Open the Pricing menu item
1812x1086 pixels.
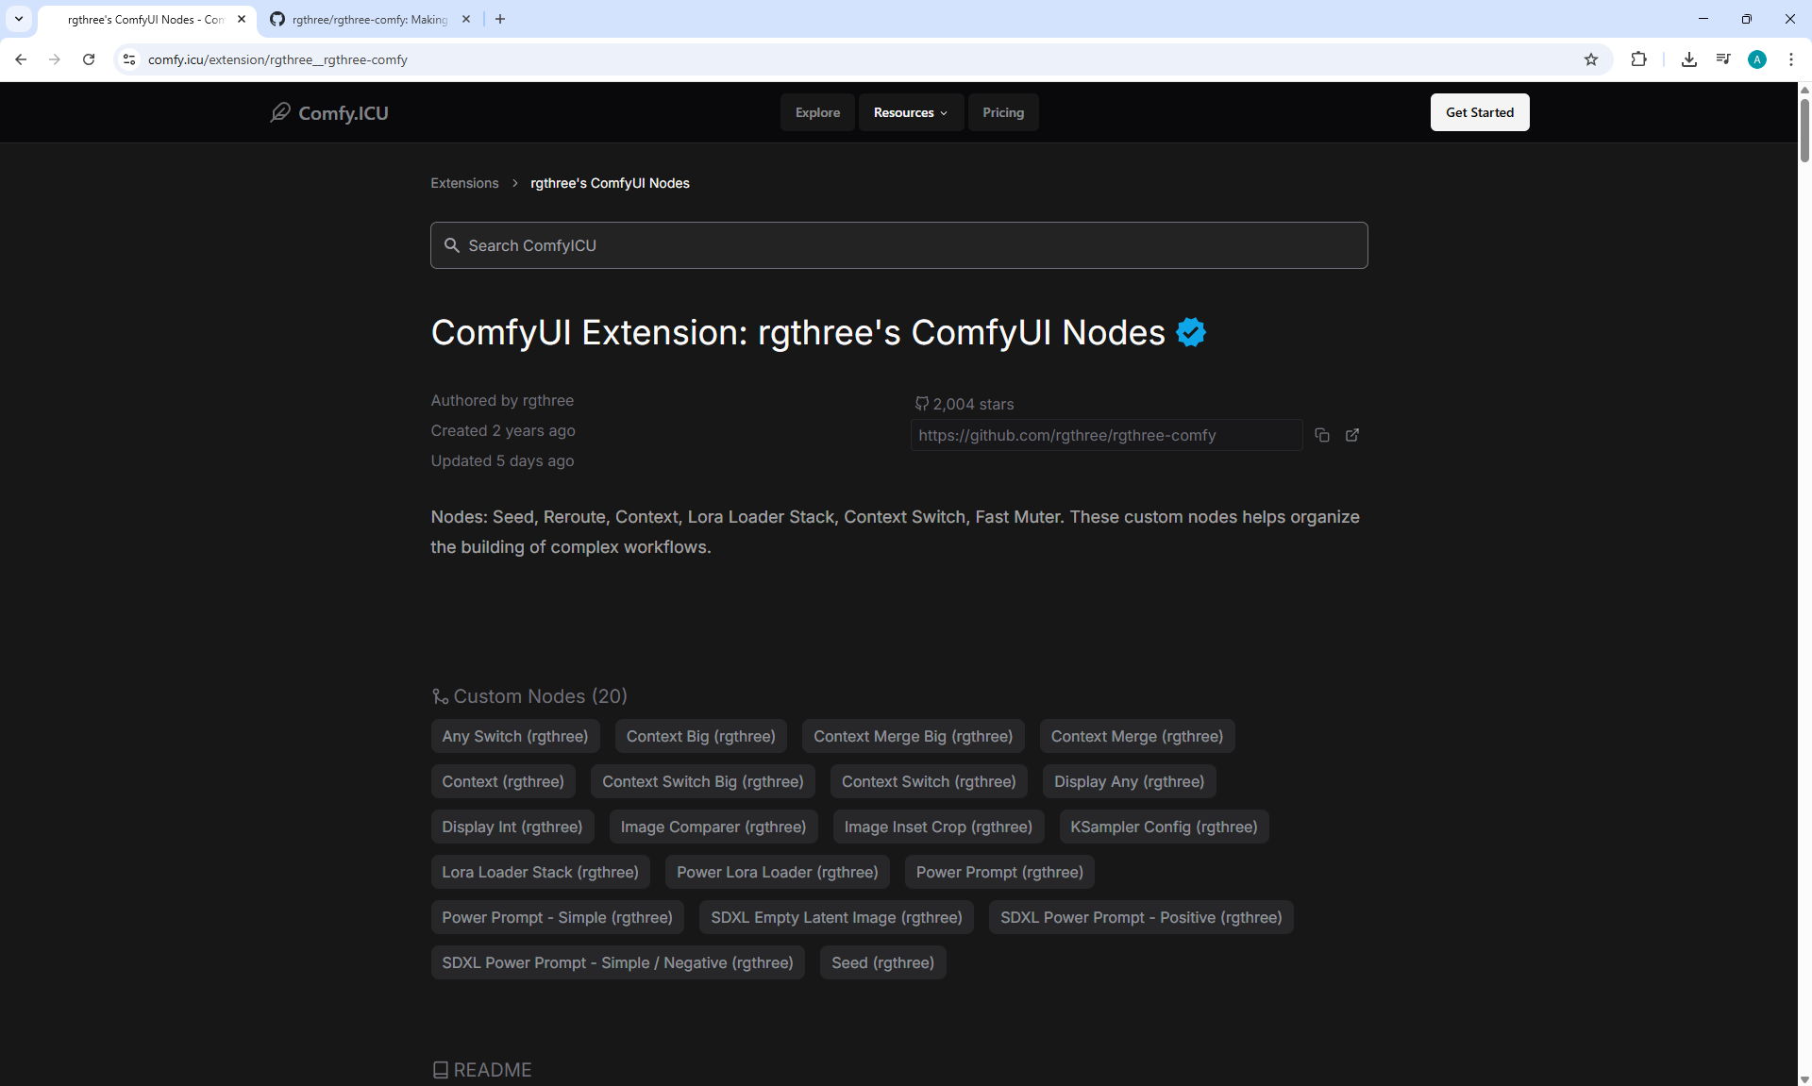(1002, 112)
